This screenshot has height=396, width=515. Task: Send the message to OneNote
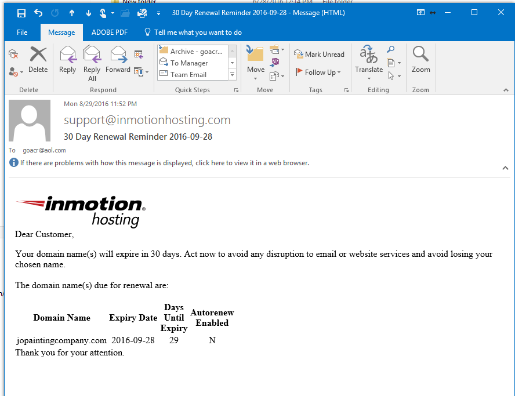click(x=275, y=62)
